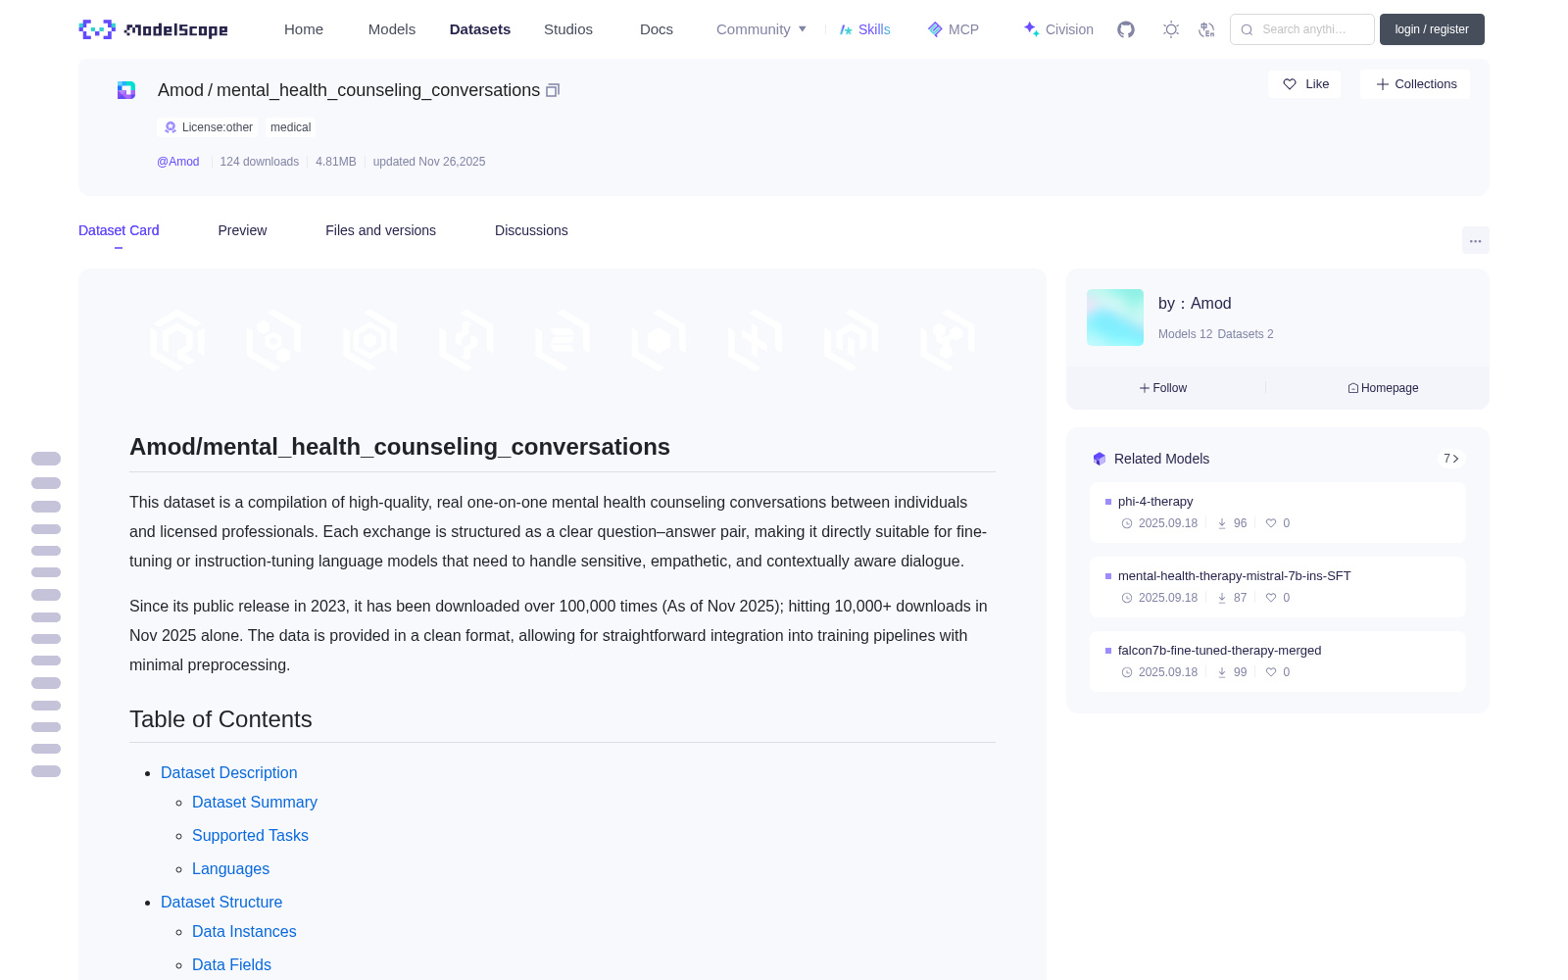This screenshot has width=1568, height=980.
Task: Jump to Dataset Structure in contents
Action: (x=221, y=903)
